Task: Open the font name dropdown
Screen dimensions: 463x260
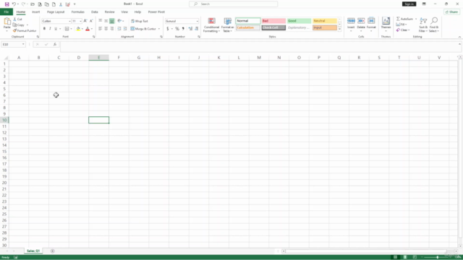Action: point(69,21)
